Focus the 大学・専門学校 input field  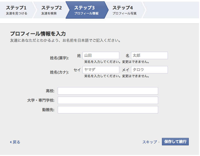tap(108, 100)
